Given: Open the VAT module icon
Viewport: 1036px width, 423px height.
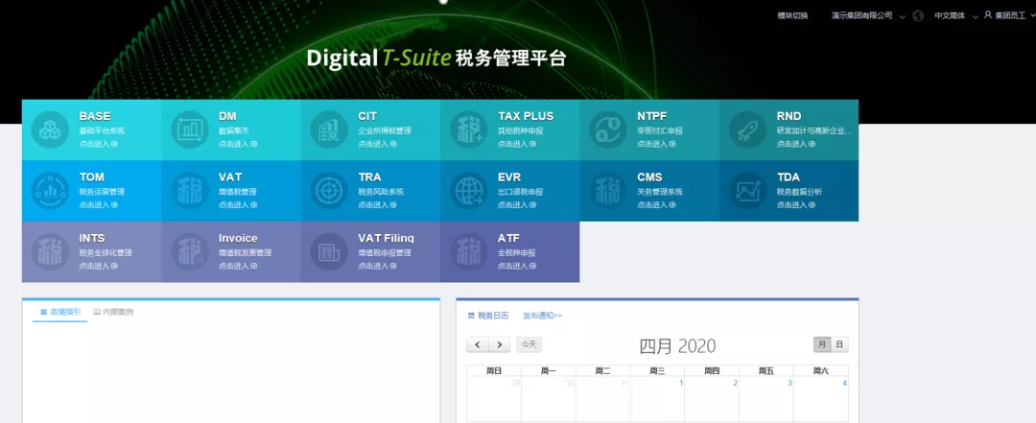Looking at the screenshot, I should (190, 191).
